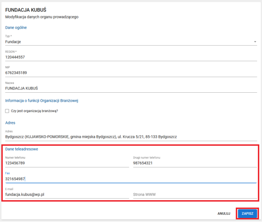Click the 'Modyfikacja danych organu prowadzącego' subtitle
262x222 pixels.
tap(41, 17)
